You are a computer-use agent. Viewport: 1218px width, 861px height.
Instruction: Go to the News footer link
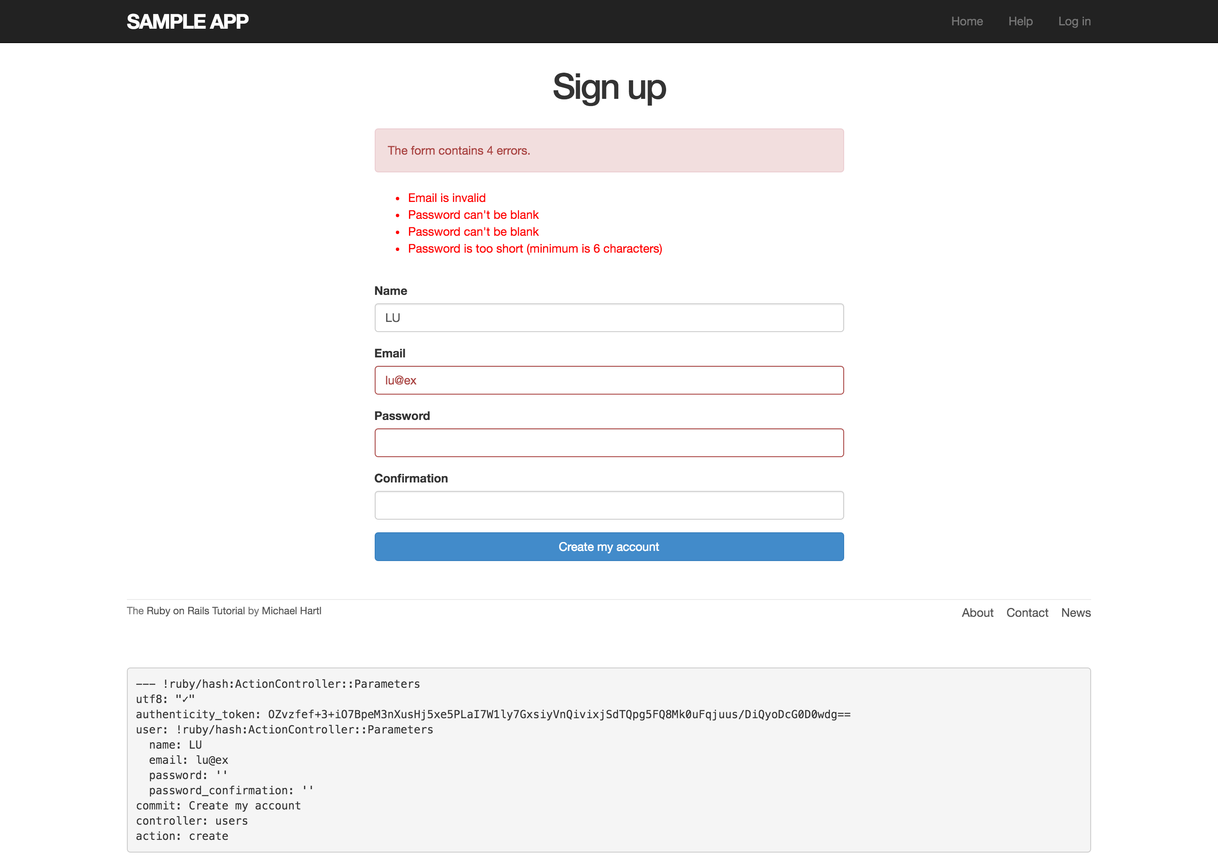(x=1076, y=612)
